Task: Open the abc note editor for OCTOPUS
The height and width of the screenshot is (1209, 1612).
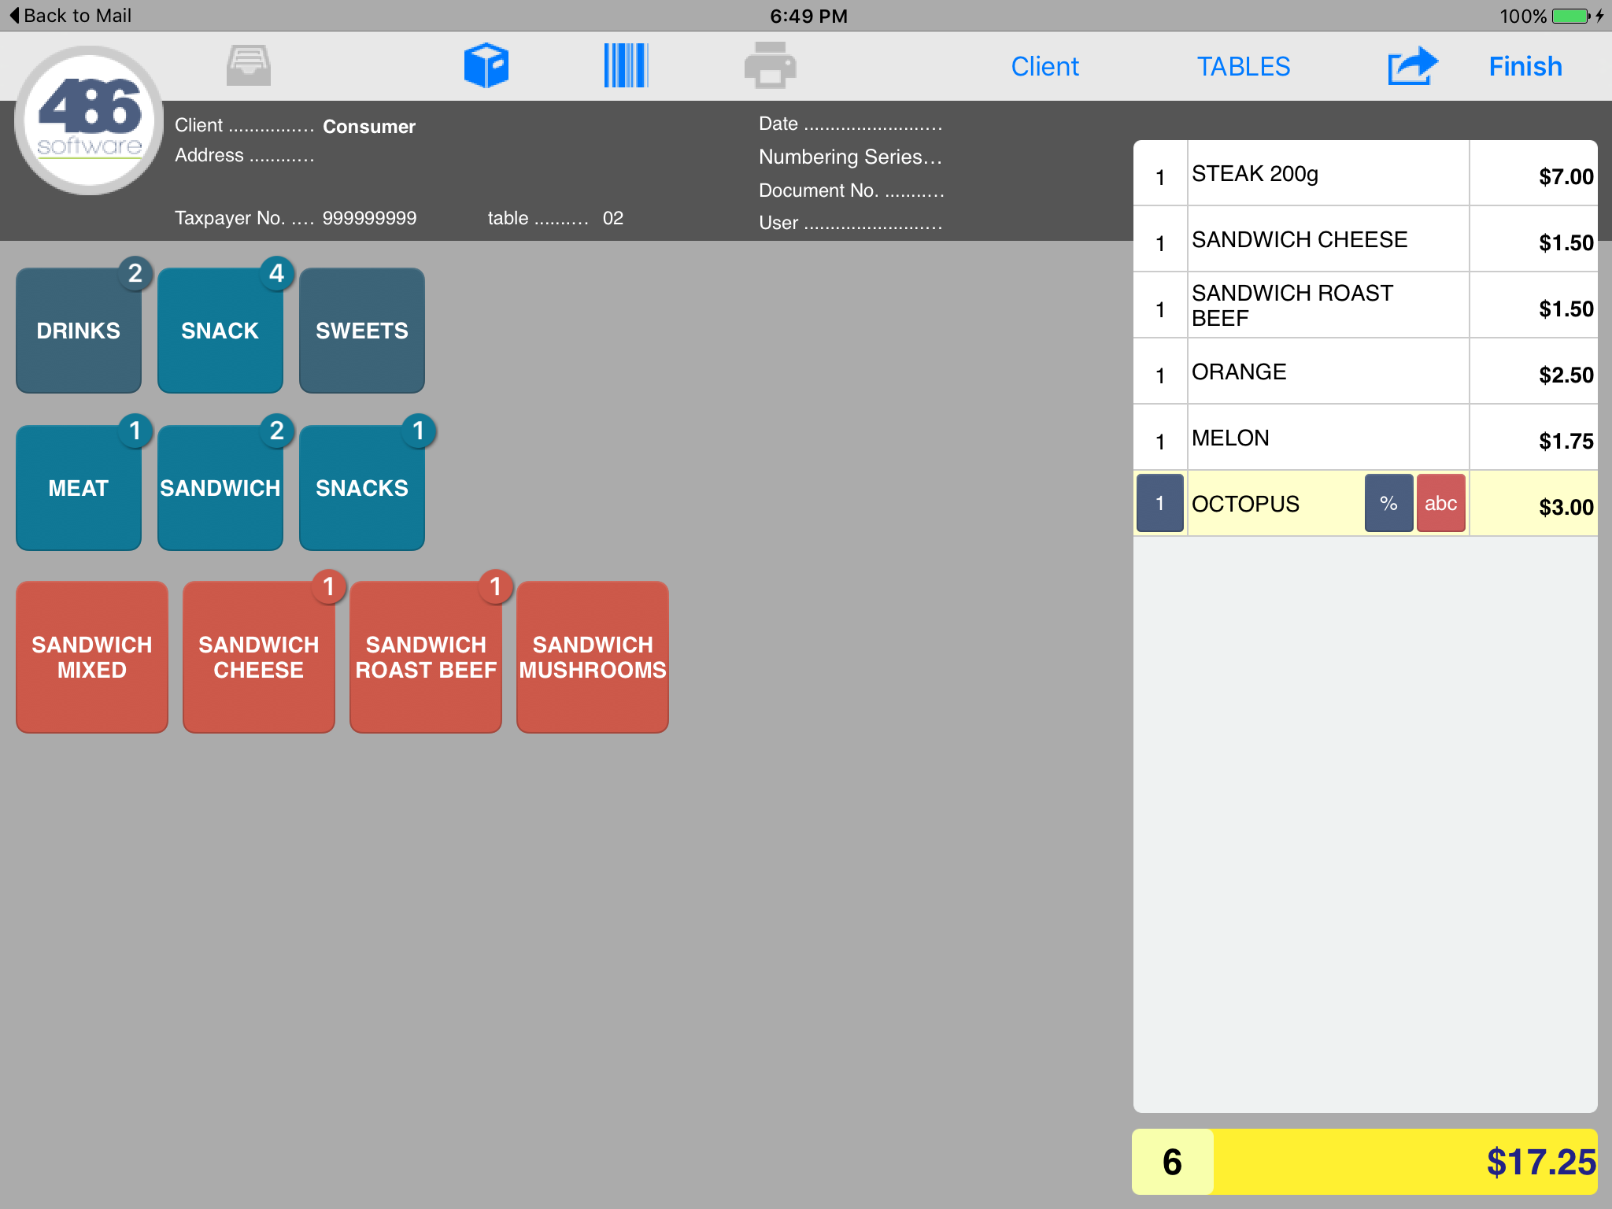Action: point(1440,503)
